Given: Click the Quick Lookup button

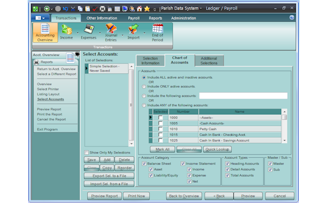Looking at the screenshot, I should pos(217,149).
